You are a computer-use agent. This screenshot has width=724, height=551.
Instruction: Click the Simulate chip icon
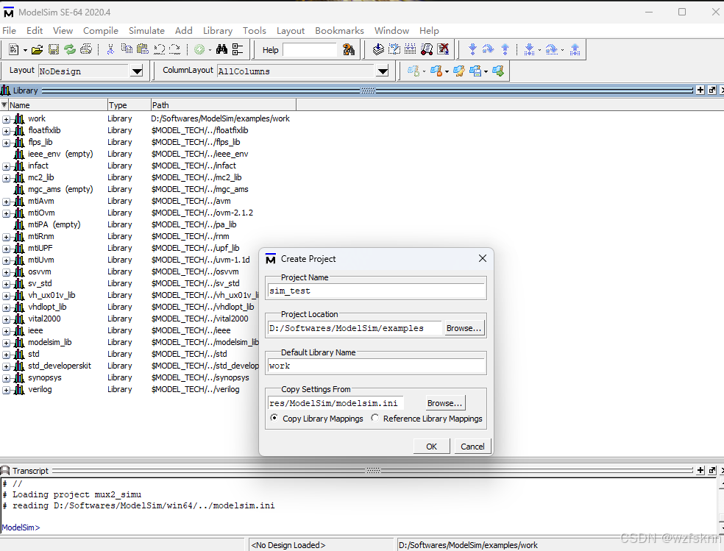tap(427, 49)
